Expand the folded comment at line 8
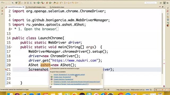The height and width of the screenshot is (95, 170). [x=11, y=29]
